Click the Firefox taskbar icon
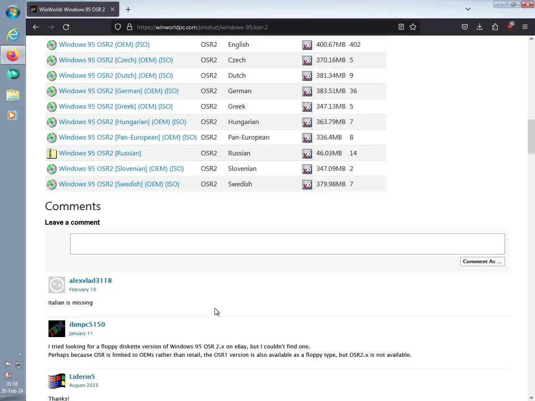Viewport: 535px width, 401px height. tap(13, 55)
